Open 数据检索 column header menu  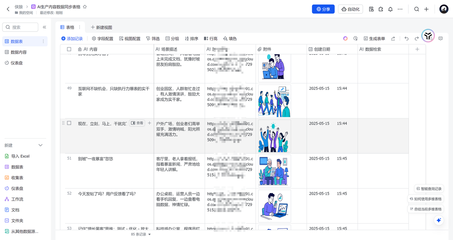click(x=383, y=49)
